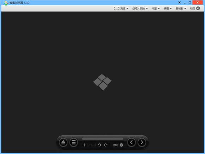Image resolution: width=205 pixels, height=154 pixels.
Task: Click the eject/open file button
Action: pos(63,142)
